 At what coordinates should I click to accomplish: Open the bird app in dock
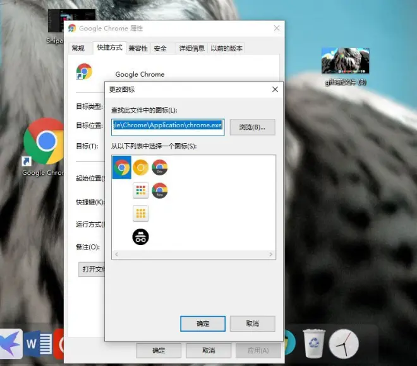pyautogui.click(x=11, y=344)
